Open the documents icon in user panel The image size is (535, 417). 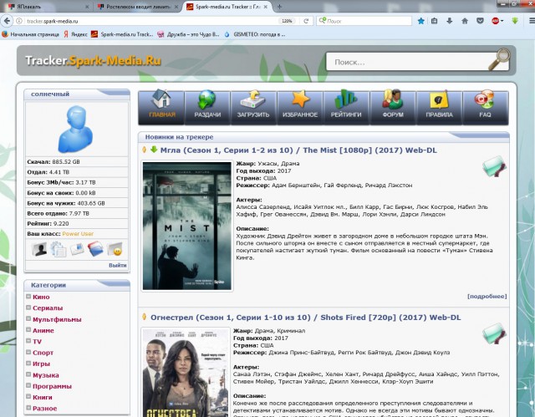(59, 249)
